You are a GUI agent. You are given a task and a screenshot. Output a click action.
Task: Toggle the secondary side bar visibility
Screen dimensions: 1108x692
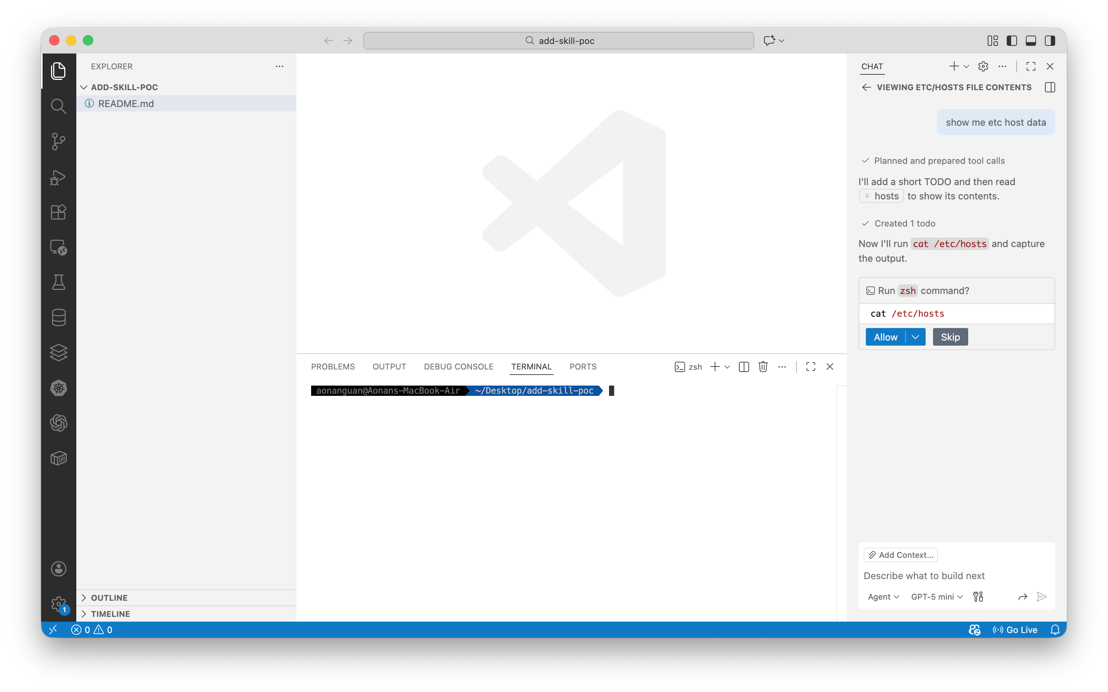coord(1050,41)
